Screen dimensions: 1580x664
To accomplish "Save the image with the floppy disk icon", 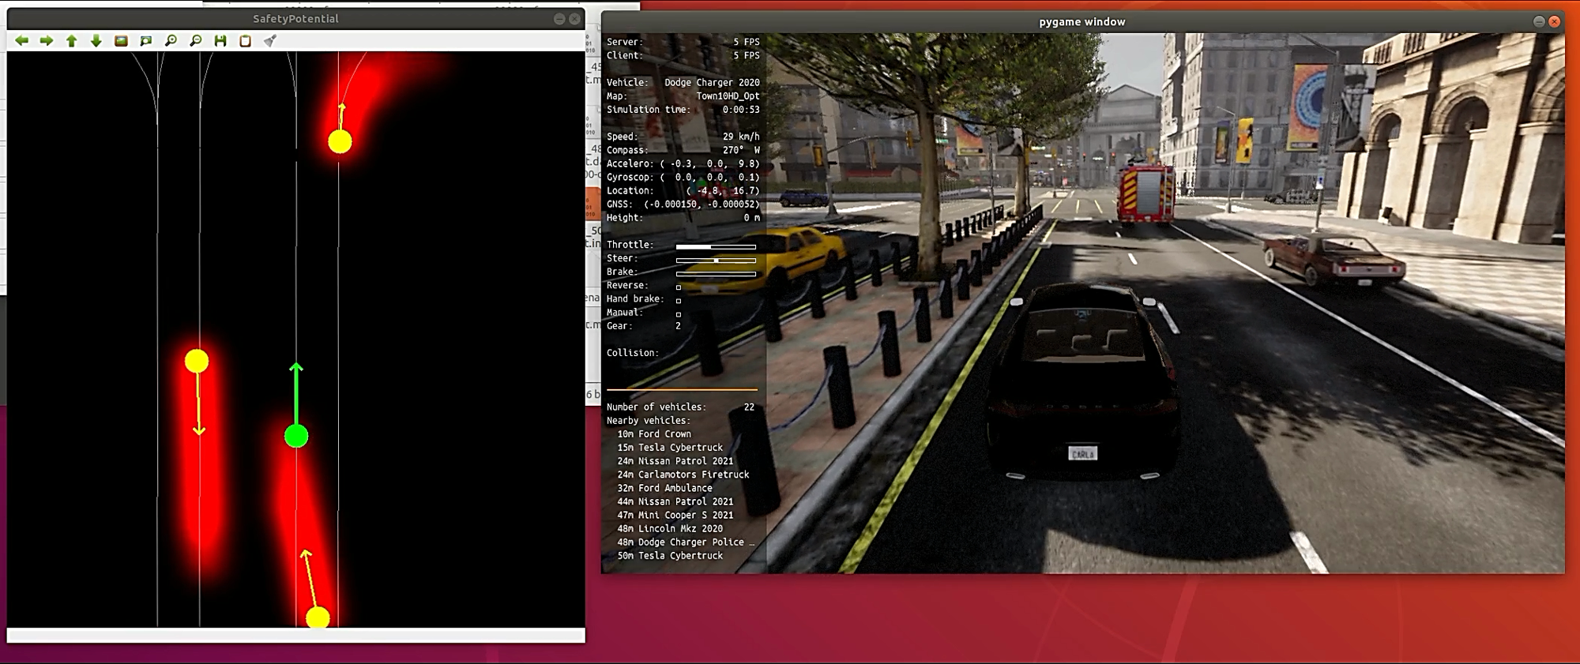I will [x=220, y=40].
